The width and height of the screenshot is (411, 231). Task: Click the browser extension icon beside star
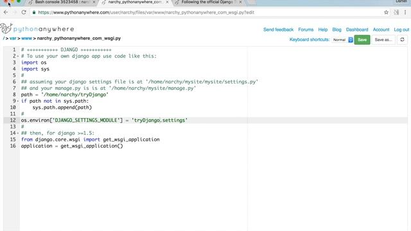click(x=396, y=12)
